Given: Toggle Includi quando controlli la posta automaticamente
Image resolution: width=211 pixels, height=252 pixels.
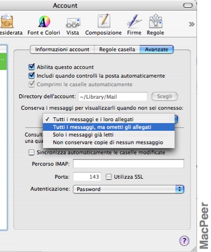Looking at the screenshot, I should (32, 76).
